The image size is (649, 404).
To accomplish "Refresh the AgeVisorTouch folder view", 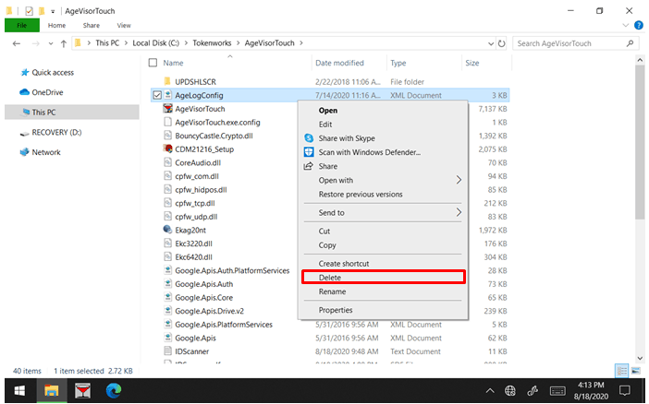I will [502, 43].
